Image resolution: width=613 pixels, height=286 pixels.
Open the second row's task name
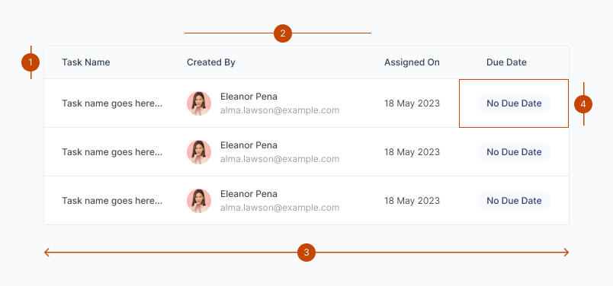click(x=112, y=152)
